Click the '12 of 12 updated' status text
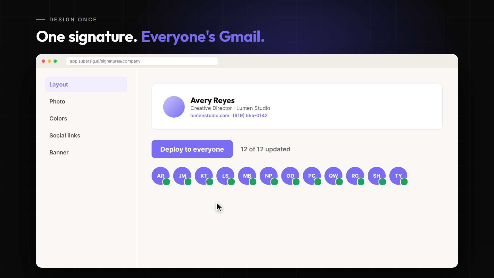This screenshot has width=494, height=278. (x=265, y=149)
